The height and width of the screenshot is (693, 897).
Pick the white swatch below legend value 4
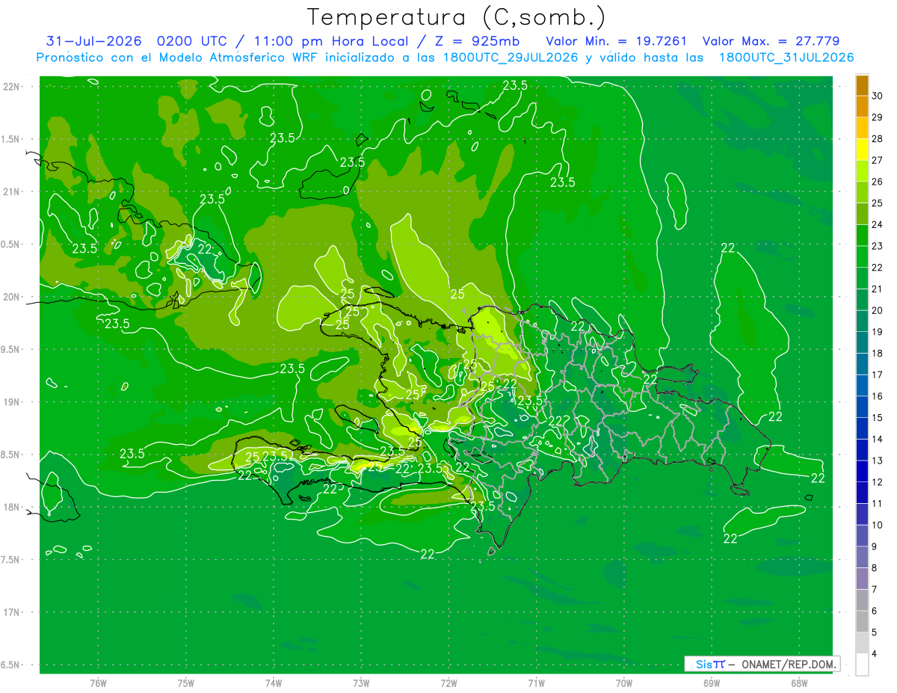[862, 665]
